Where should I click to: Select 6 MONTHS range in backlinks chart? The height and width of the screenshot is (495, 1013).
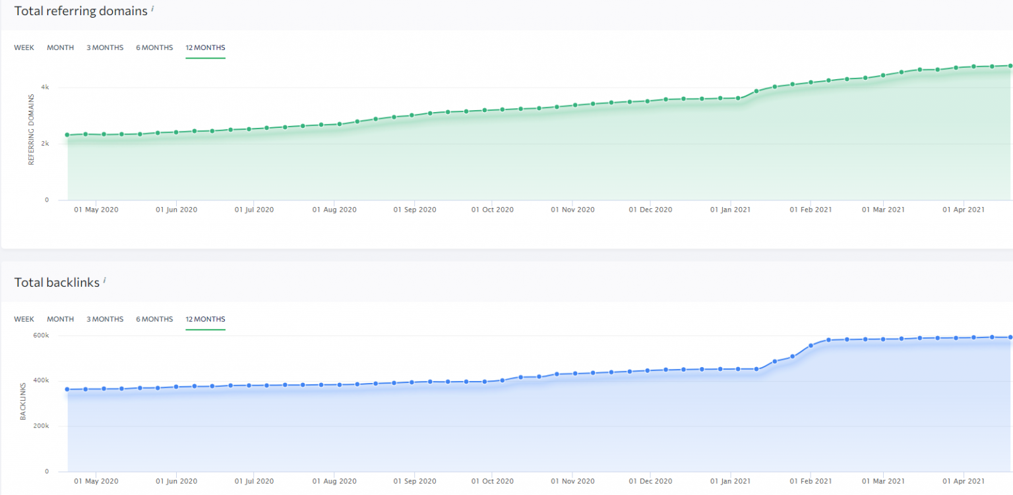tap(154, 319)
